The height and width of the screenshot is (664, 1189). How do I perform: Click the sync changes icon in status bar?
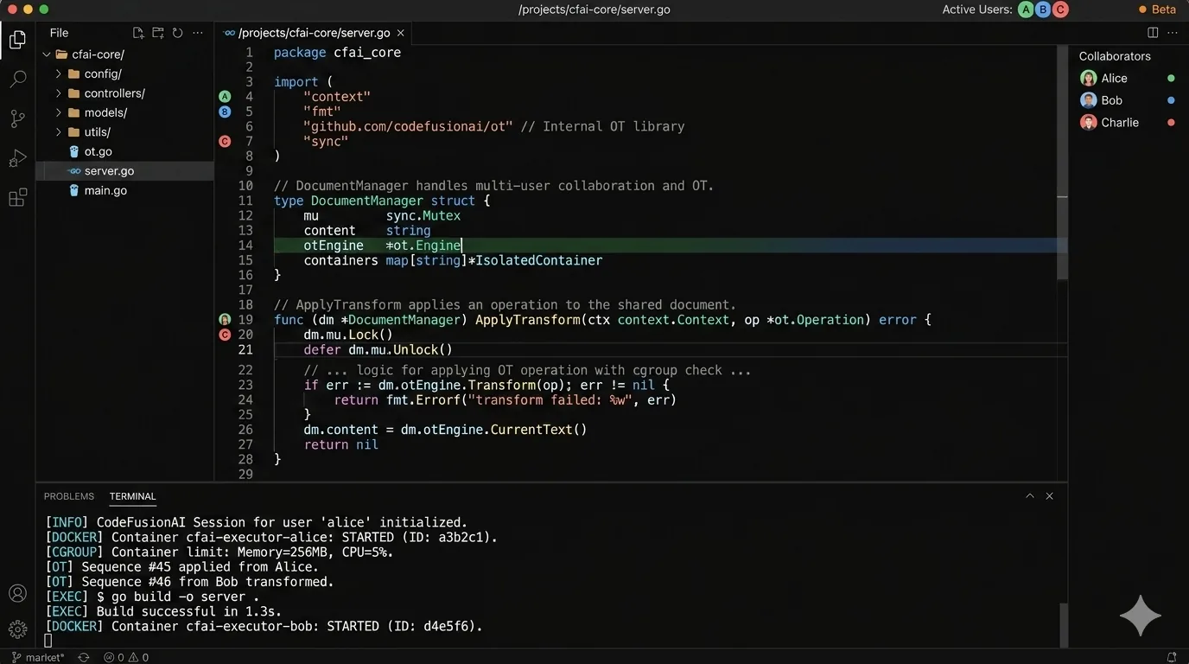84,657
